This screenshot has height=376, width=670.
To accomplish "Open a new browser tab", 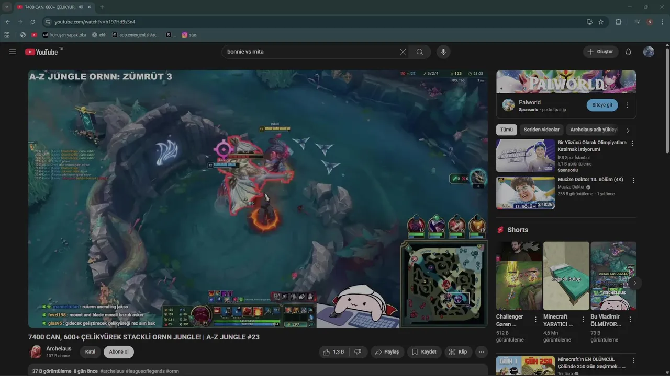I will 102,7.
